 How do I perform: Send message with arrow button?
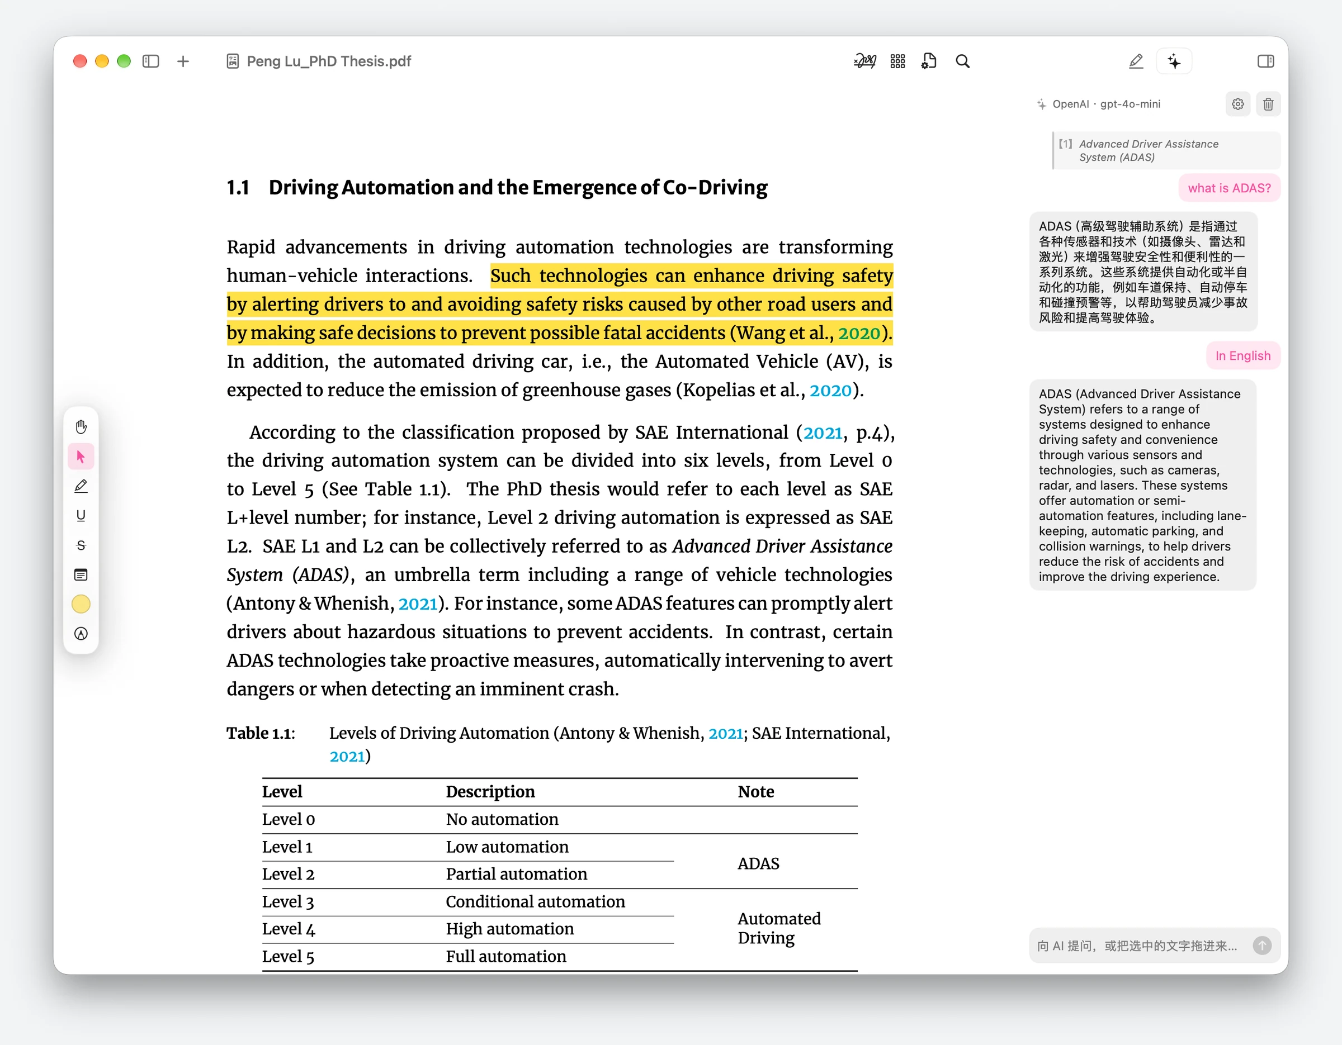[1262, 946]
